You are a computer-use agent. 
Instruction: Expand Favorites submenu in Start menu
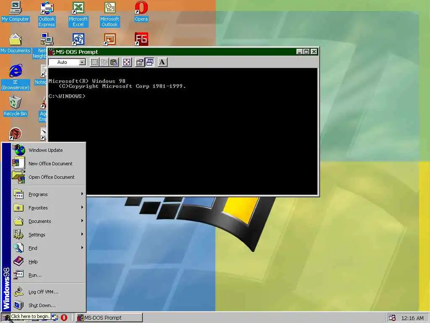click(49, 208)
